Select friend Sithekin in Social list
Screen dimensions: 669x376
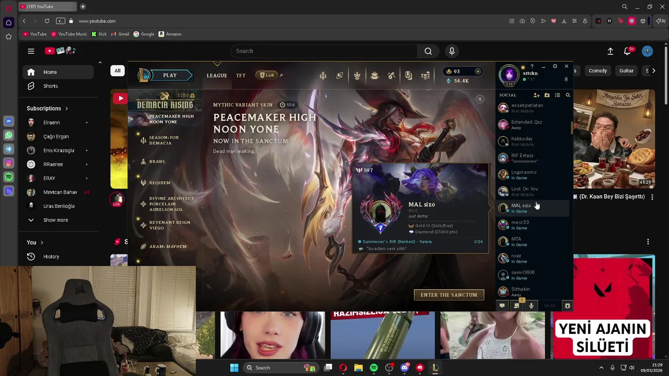click(x=533, y=291)
